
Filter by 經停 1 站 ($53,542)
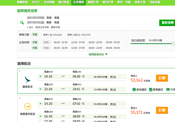52,35
